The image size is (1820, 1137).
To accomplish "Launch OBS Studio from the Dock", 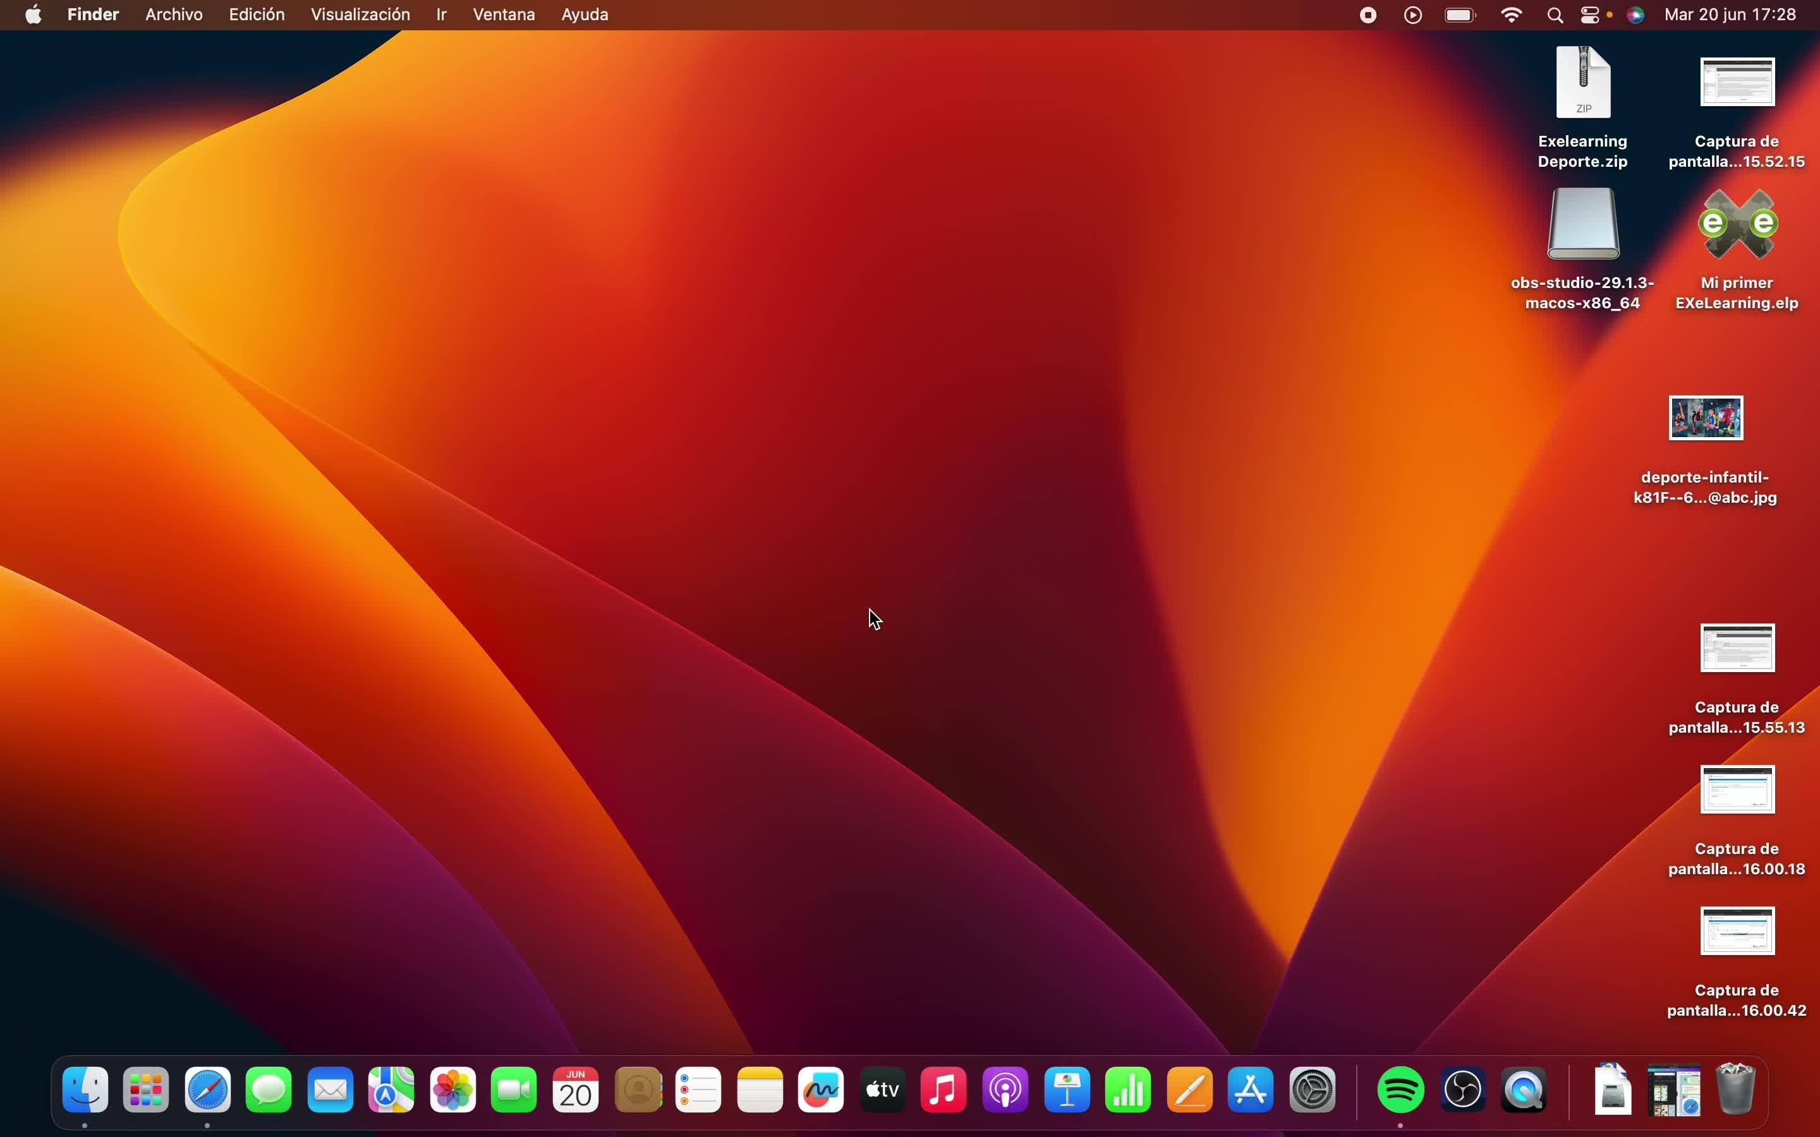I will tap(1462, 1090).
